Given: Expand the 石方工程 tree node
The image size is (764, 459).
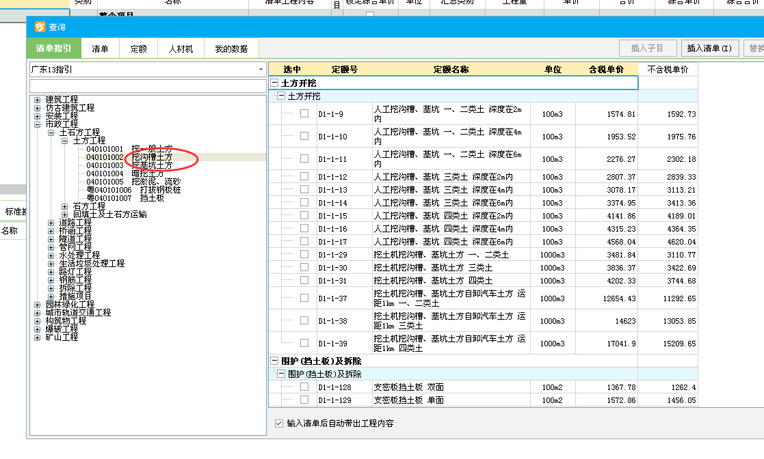Looking at the screenshot, I should [x=64, y=206].
